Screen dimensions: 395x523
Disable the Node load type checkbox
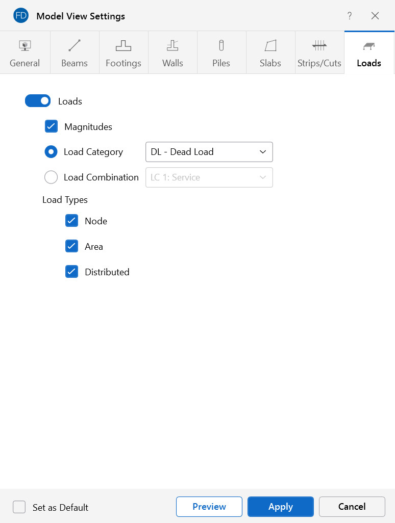pyautogui.click(x=71, y=221)
